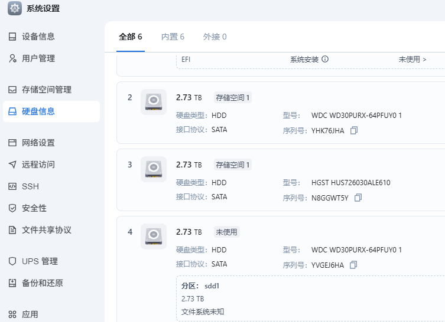This screenshot has height=322, width=445.
Task: Switch to the 内置 6 tab
Action: coord(173,37)
